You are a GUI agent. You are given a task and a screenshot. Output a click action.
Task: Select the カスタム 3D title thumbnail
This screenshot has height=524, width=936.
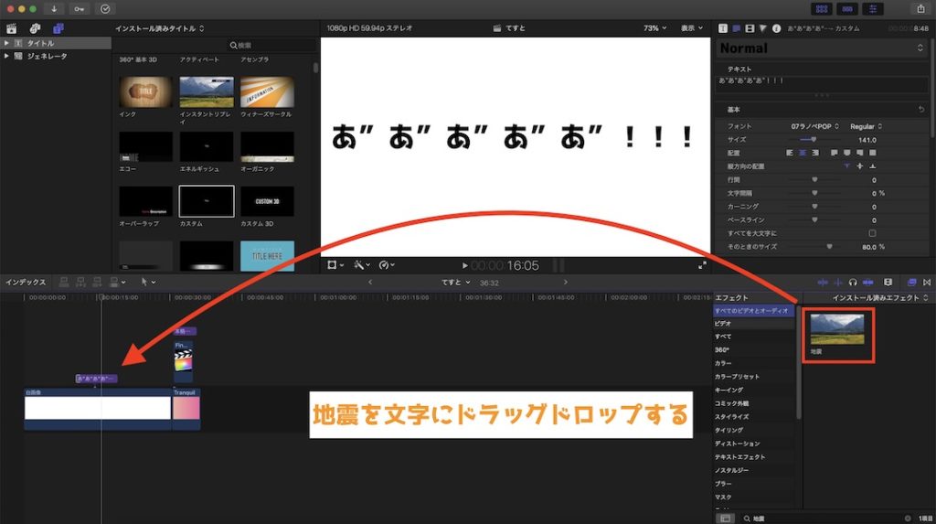click(268, 201)
